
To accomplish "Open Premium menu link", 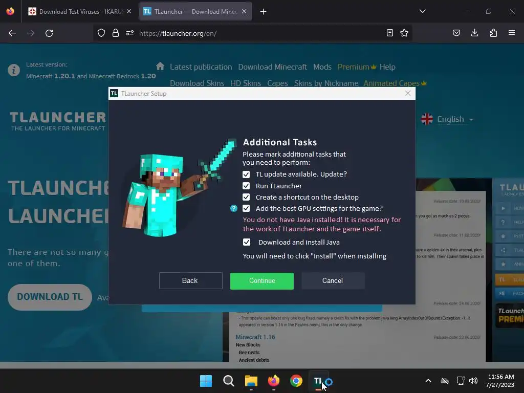I will point(357,67).
